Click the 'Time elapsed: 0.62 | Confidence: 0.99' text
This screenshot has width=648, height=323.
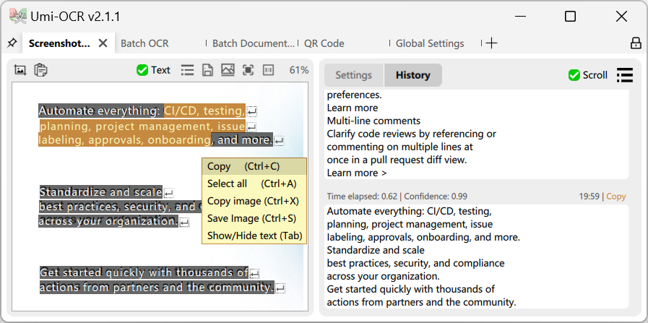(397, 197)
